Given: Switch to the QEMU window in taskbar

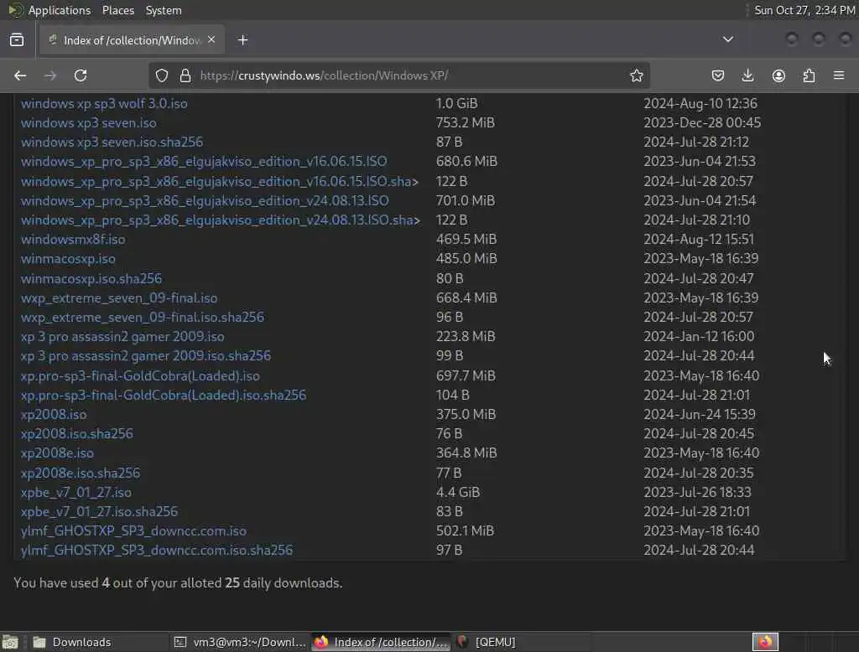Looking at the screenshot, I should [x=520, y=642].
